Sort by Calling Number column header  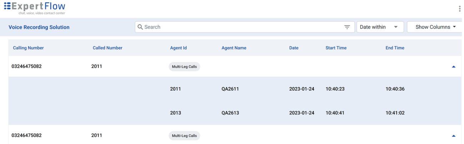(29, 48)
